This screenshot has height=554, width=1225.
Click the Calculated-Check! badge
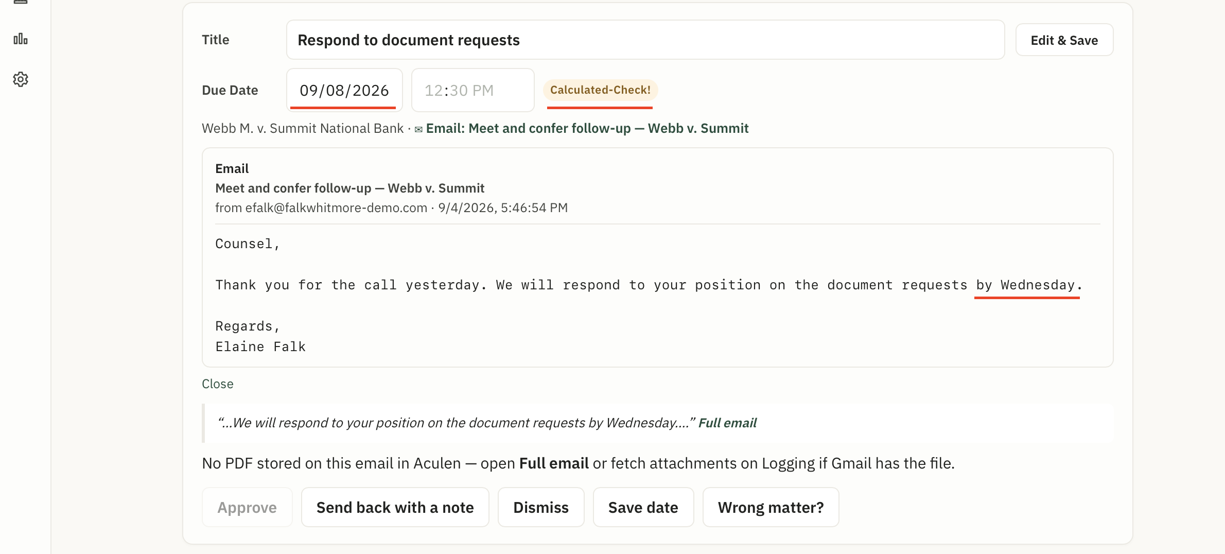coord(600,90)
